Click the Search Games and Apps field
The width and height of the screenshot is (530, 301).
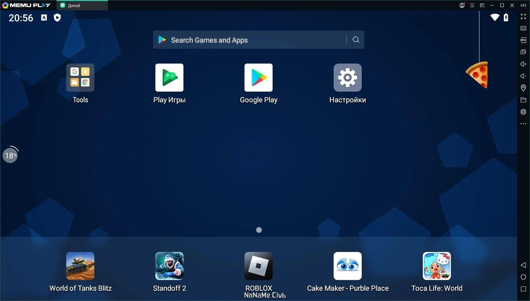pos(258,40)
